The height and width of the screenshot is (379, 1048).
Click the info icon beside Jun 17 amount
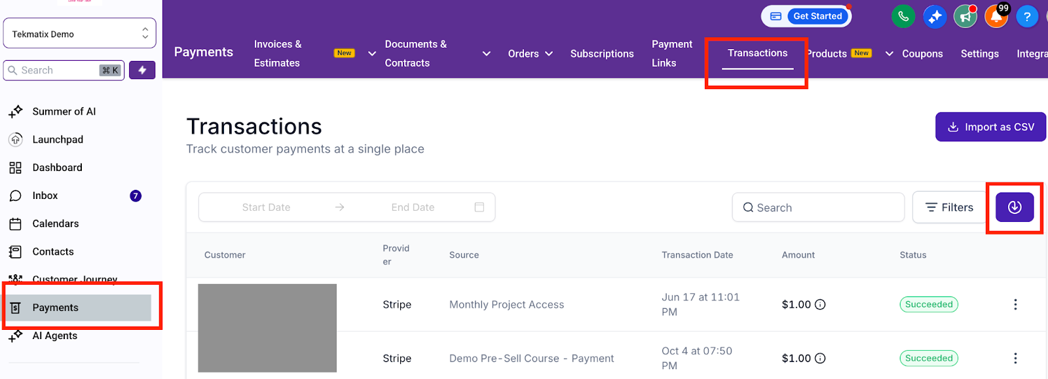820,304
